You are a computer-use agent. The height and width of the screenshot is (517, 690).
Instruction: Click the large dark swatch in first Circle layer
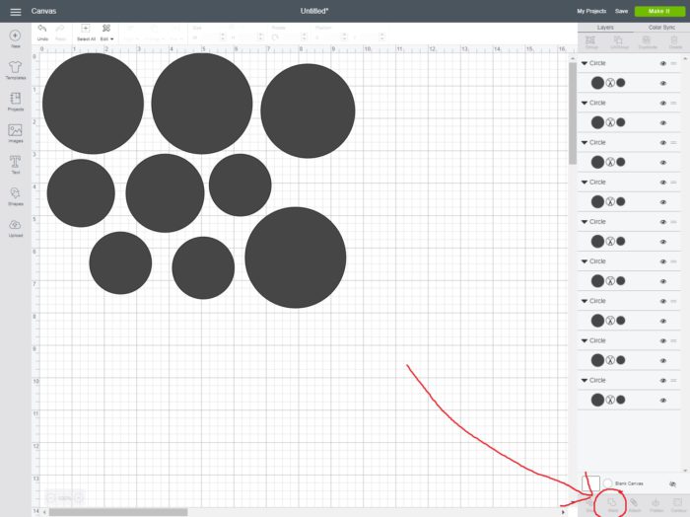[x=597, y=83]
